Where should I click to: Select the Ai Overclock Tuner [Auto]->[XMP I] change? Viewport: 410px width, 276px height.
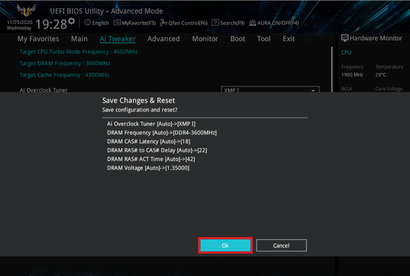click(x=151, y=124)
